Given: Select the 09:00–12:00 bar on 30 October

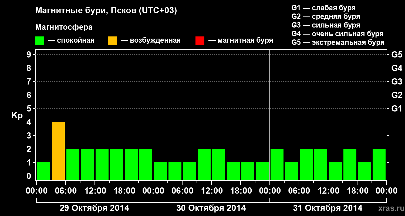Looking at the screenshot, I should coord(204,165).
